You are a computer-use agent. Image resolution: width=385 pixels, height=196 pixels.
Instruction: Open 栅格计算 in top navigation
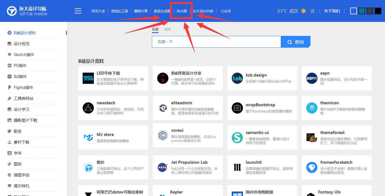[x=141, y=11]
